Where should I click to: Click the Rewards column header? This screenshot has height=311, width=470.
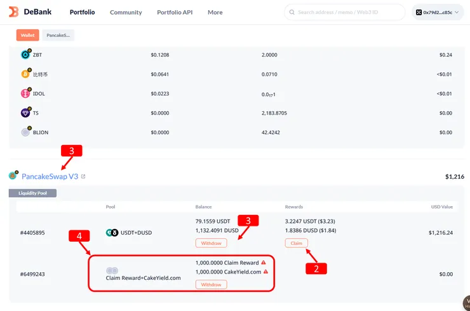(x=293, y=207)
